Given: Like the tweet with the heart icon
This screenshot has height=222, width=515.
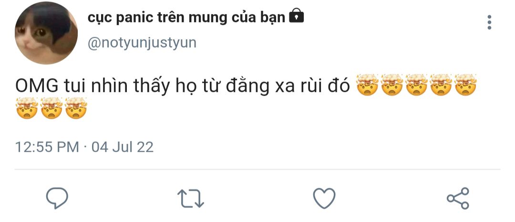Looking at the screenshot, I should 324,198.
